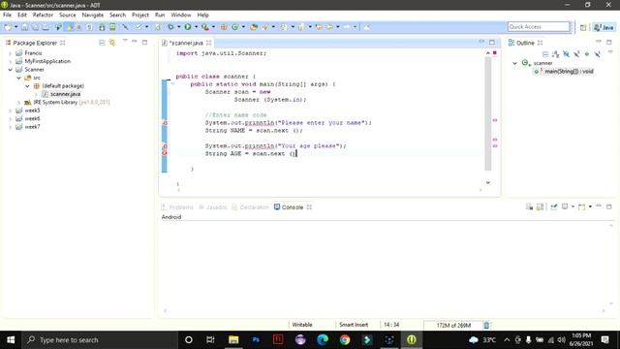Open Chrome from the taskbar
The image size is (620, 349).
click(345, 340)
